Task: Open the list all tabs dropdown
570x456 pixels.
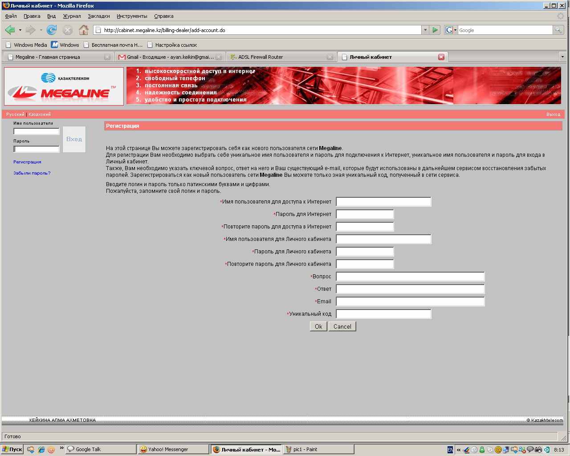Action: click(x=563, y=57)
